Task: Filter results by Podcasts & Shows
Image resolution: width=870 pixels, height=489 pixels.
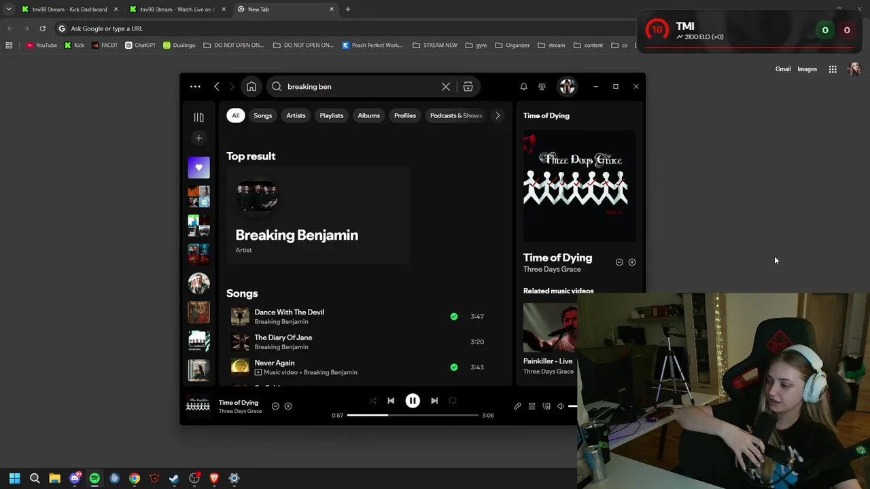Action: pos(456,115)
